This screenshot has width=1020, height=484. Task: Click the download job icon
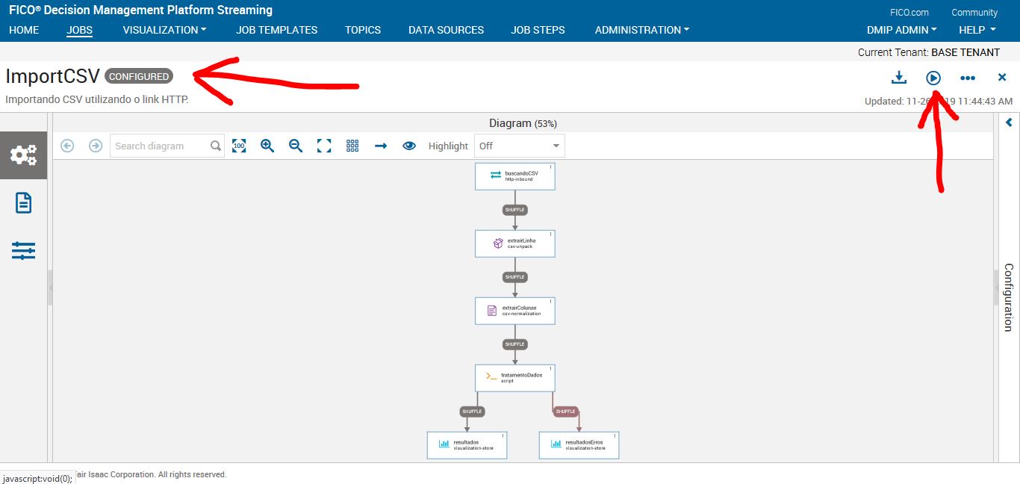898,77
